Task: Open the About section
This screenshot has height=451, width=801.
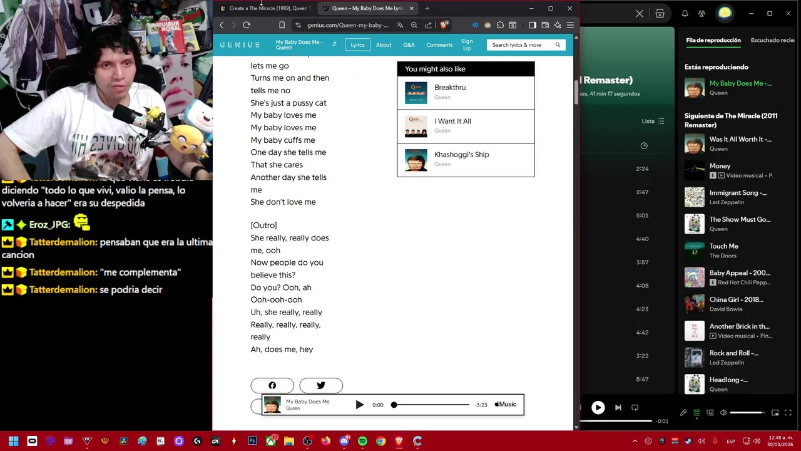Action: point(384,45)
